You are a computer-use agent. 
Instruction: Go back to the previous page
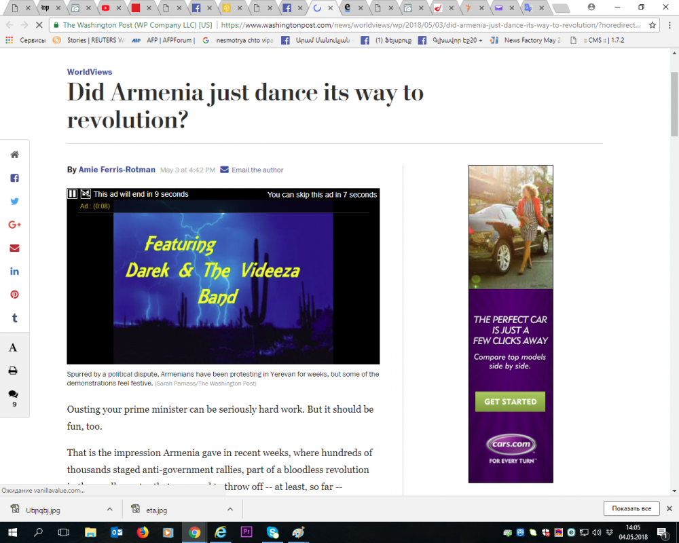[x=10, y=25]
